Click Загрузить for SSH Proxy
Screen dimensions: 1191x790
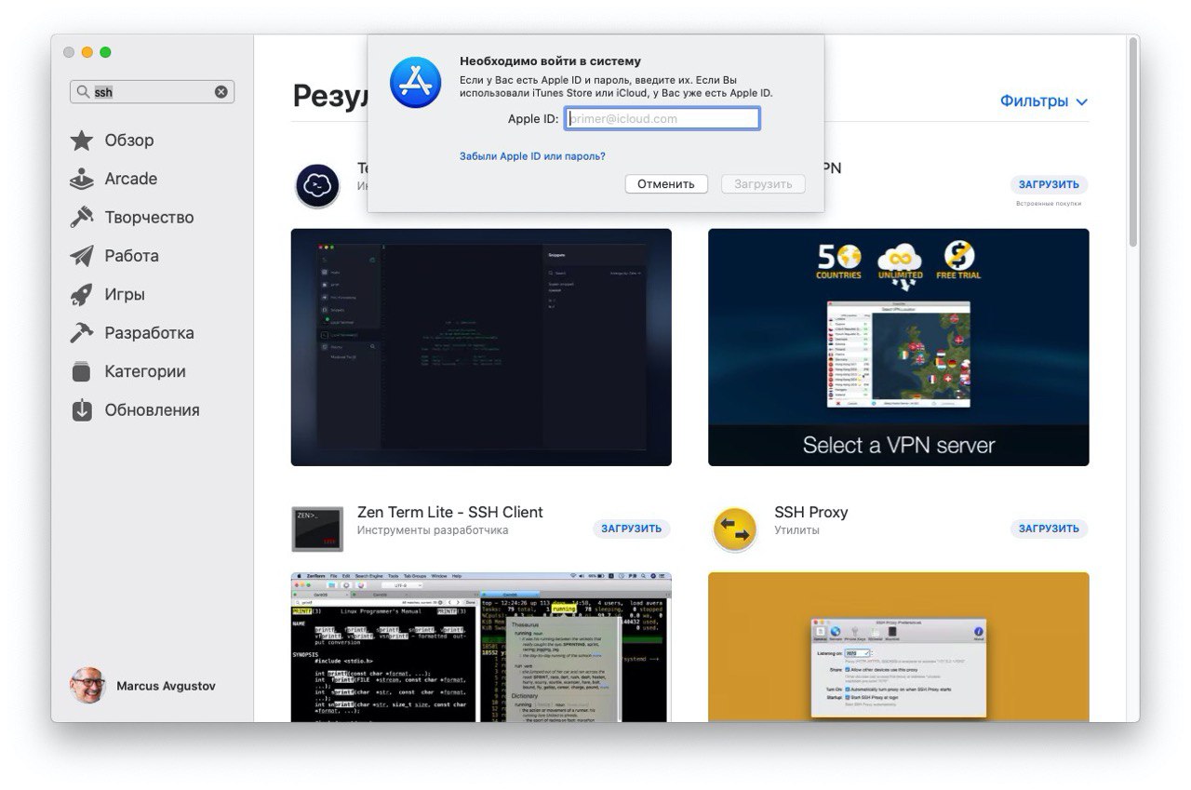tap(1049, 529)
